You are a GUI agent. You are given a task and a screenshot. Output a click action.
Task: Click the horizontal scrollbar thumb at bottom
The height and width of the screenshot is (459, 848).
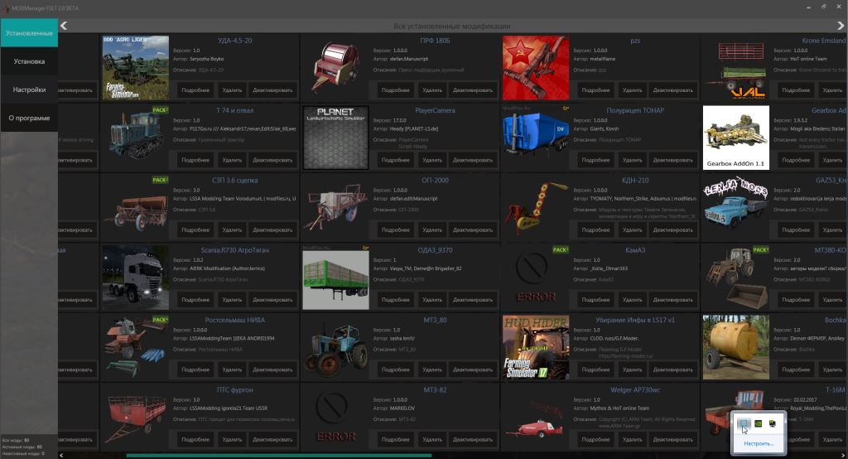point(278,455)
